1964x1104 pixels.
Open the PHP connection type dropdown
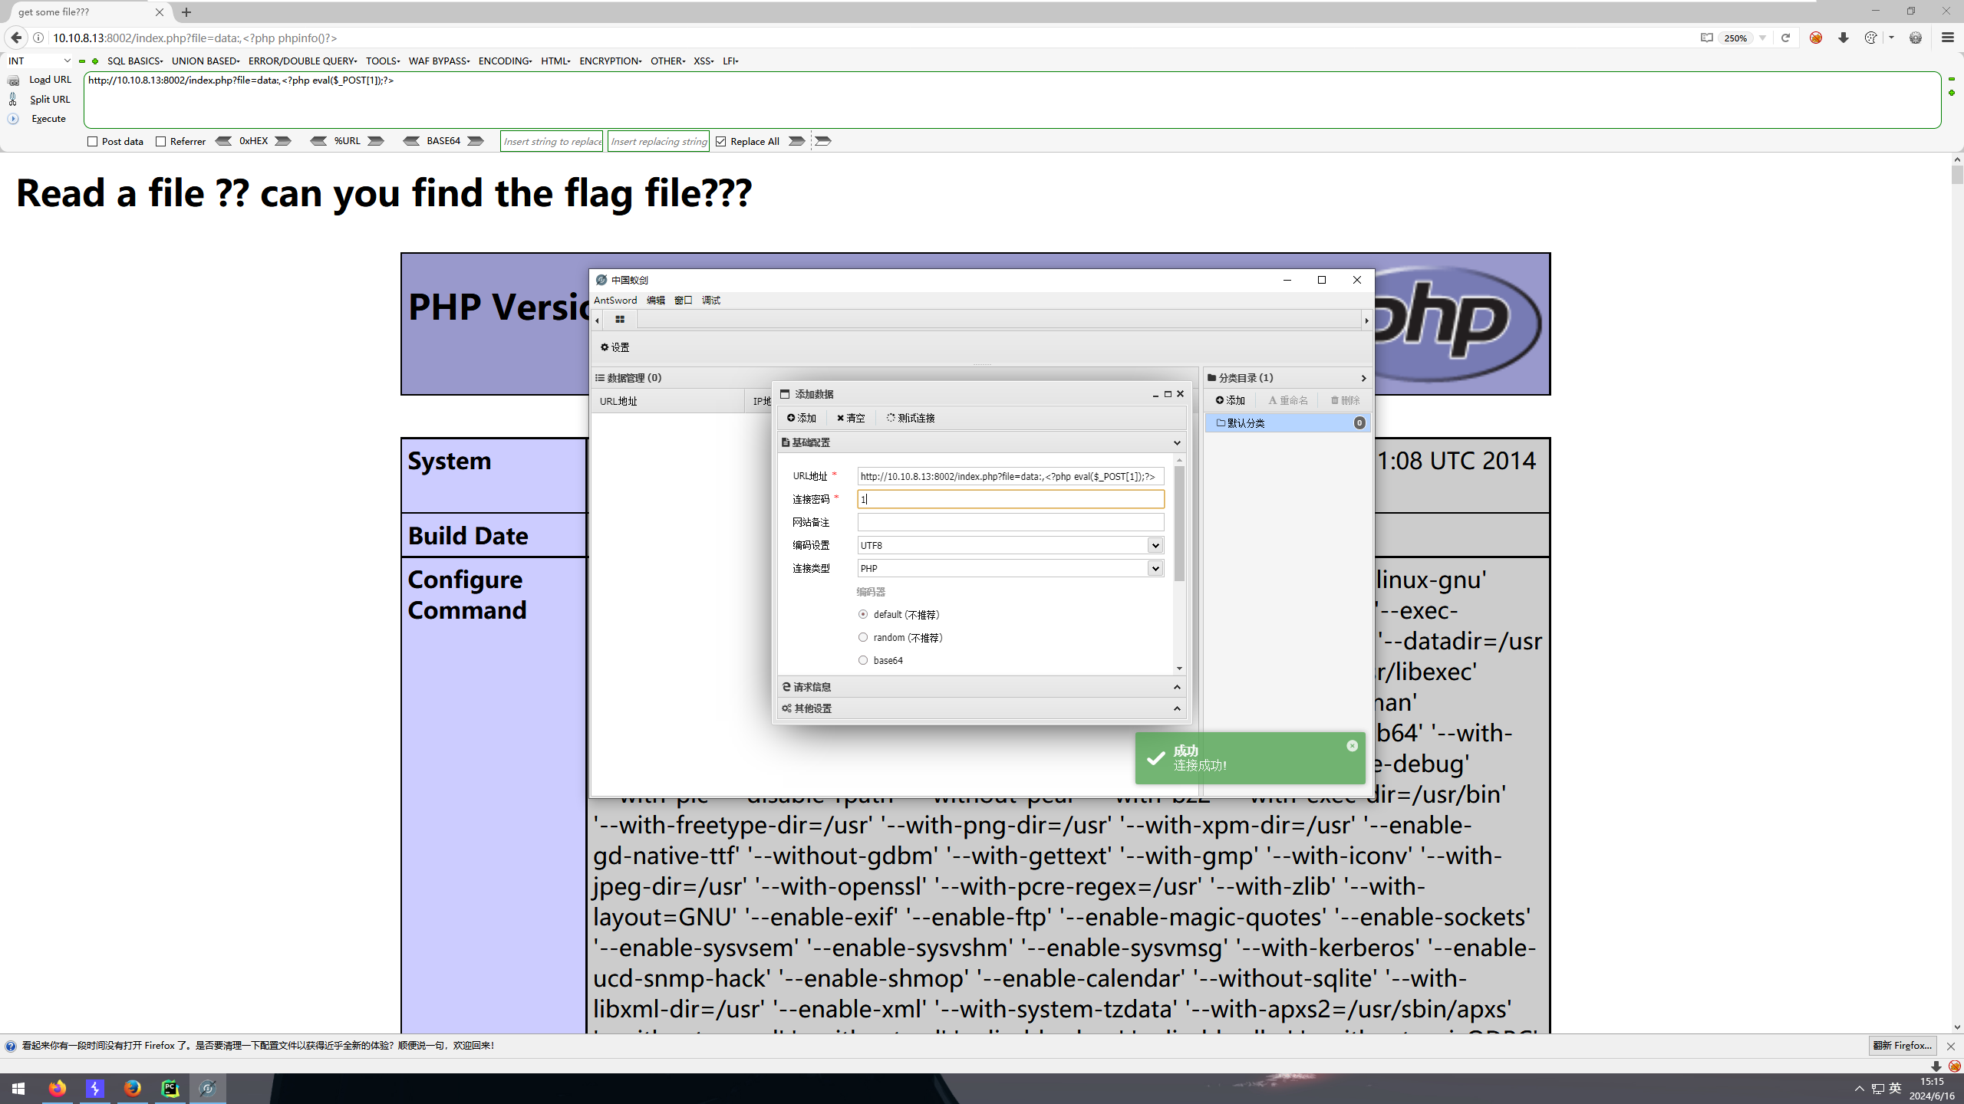pyautogui.click(x=1155, y=568)
